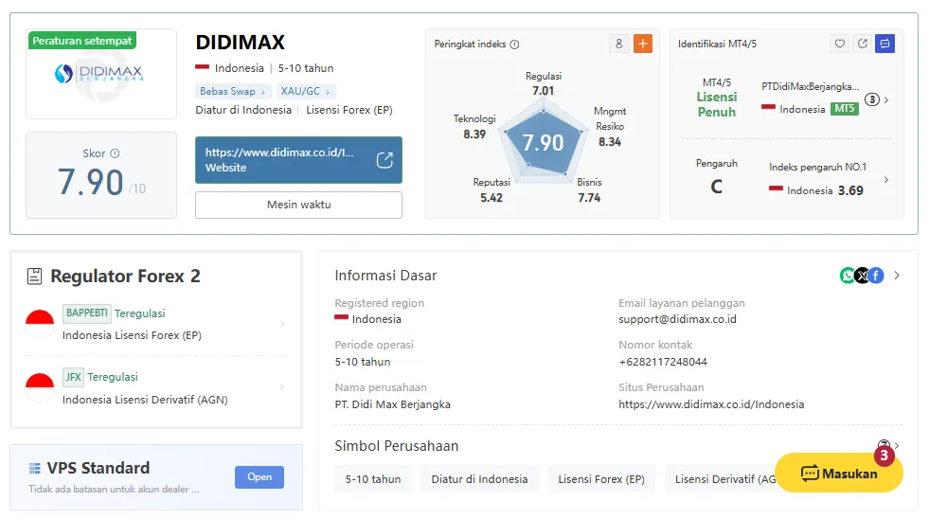Expand the Simbol Perusahaan chevron

click(x=897, y=445)
